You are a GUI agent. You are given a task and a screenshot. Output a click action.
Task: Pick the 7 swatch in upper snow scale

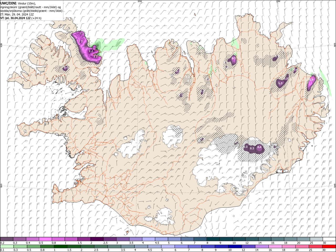[200, 239]
